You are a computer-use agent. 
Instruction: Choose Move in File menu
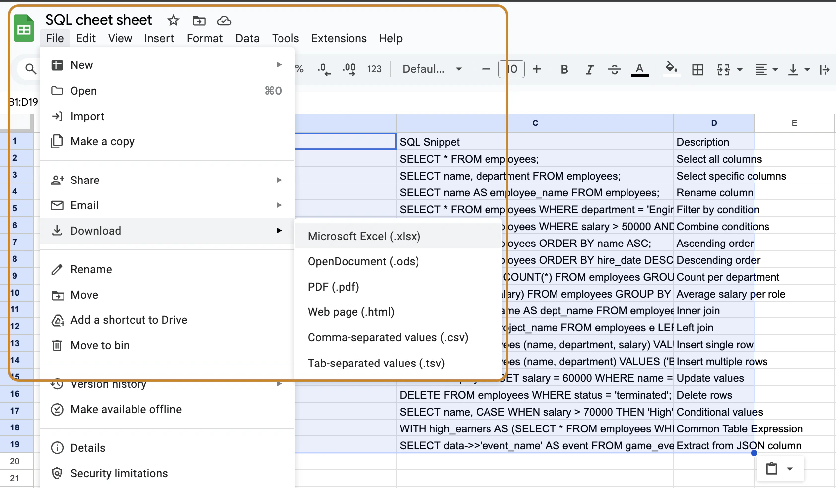(167, 295)
